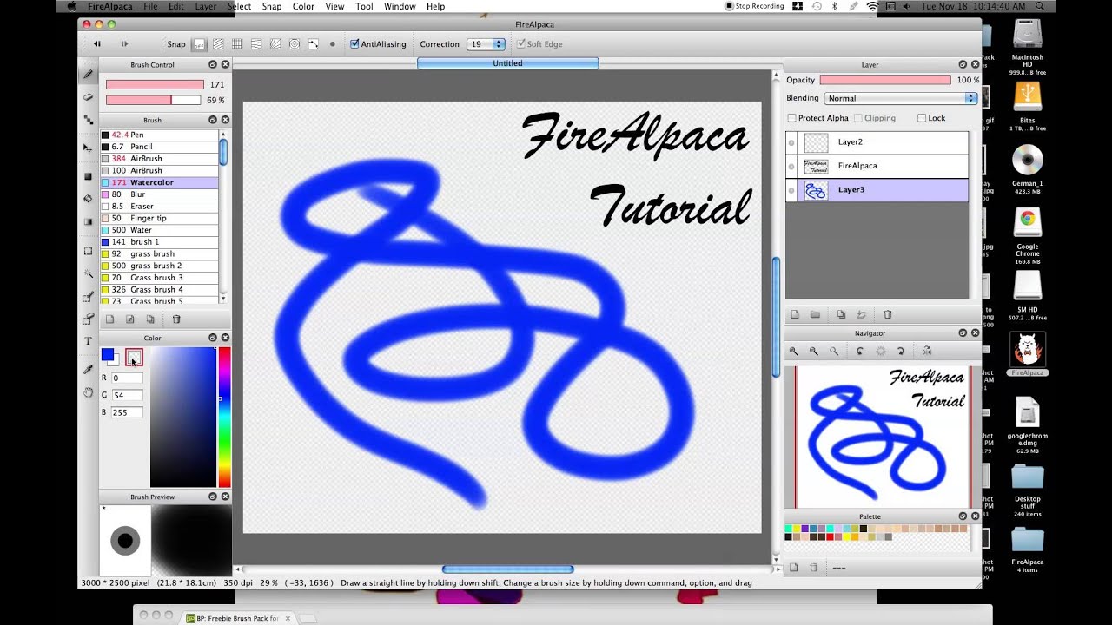Detach the Brush Control panel
Screen dimensions: 1112x625
tap(213, 64)
